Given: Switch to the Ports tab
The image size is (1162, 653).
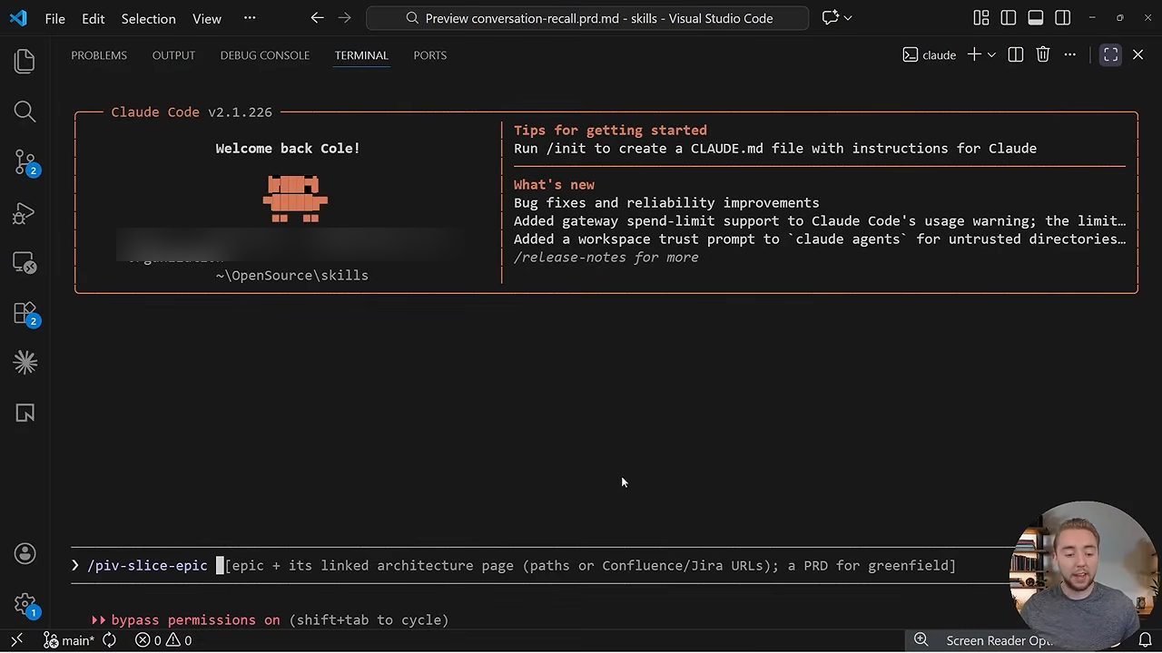Looking at the screenshot, I should tap(430, 55).
